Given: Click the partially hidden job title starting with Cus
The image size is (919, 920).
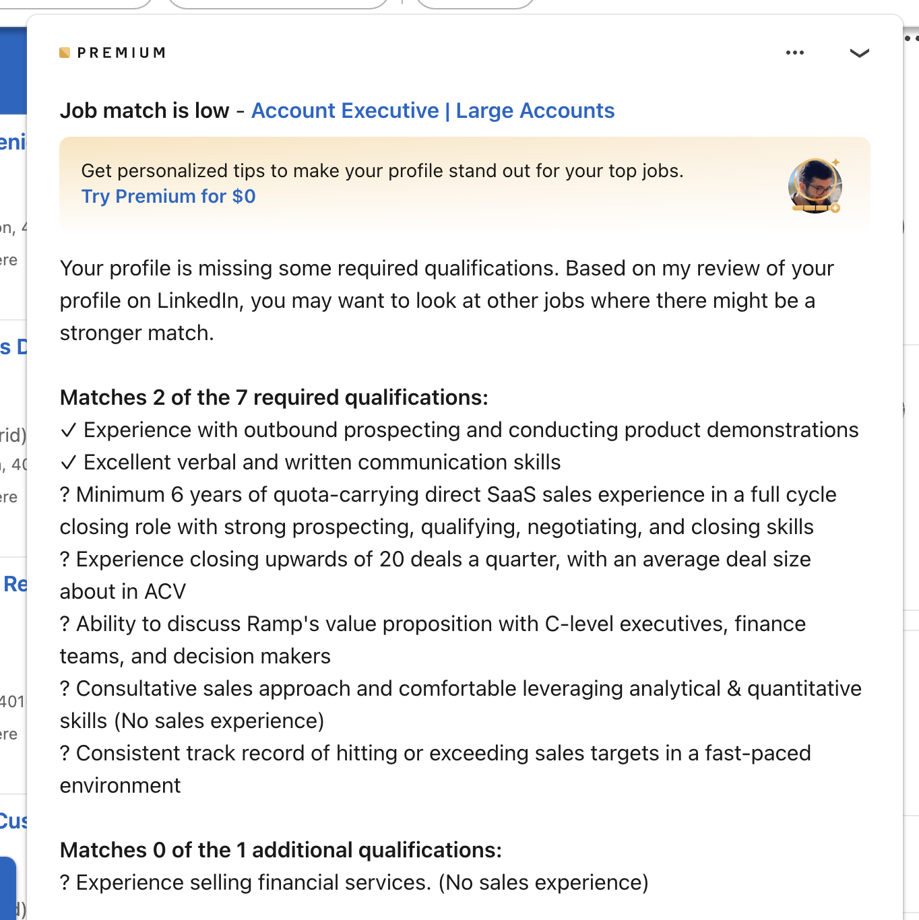Looking at the screenshot, I should point(13,821).
